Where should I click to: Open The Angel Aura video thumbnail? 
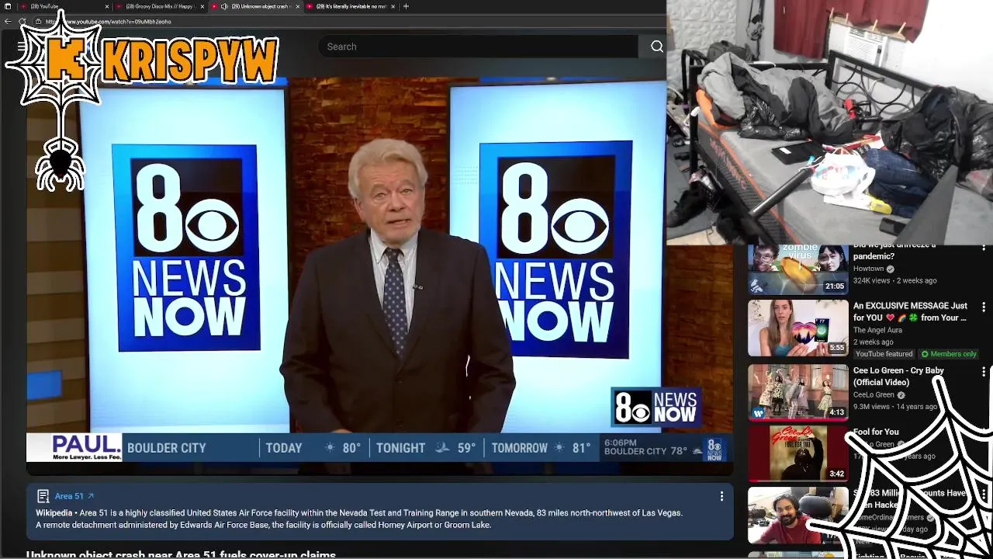pyautogui.click(x=798, y=328)
